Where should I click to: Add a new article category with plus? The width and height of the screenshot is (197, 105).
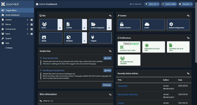pos(109,25)
